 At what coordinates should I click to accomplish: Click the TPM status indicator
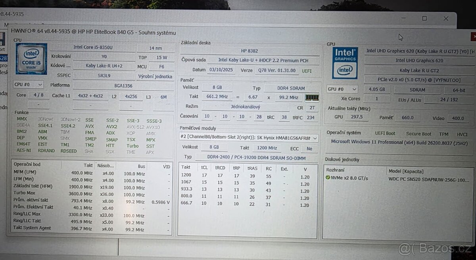click(x=443, y=134)
